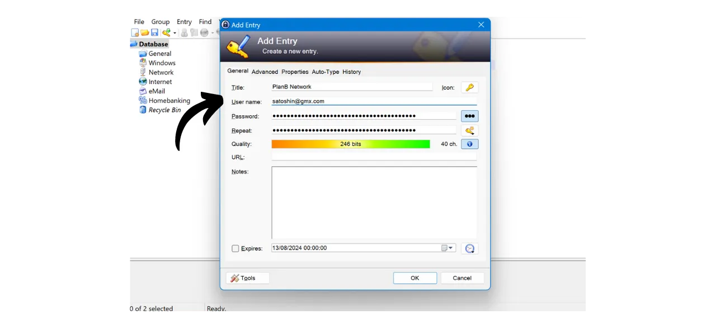Select the Homebanking group in the sidebar
This screenshot has width=716, height=328.
pyautogui.click(x=169, y=100)
